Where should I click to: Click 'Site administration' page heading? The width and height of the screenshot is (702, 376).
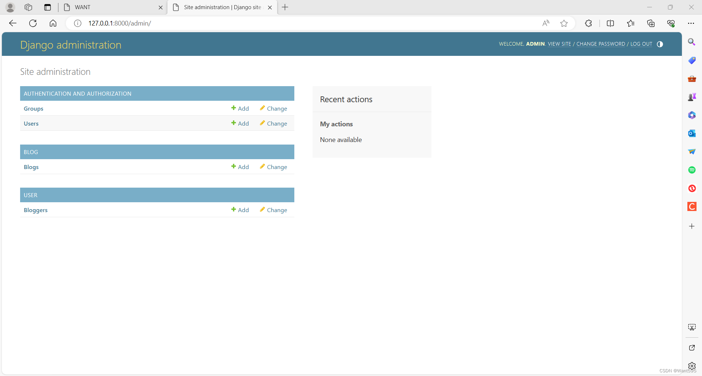(55, 72)
